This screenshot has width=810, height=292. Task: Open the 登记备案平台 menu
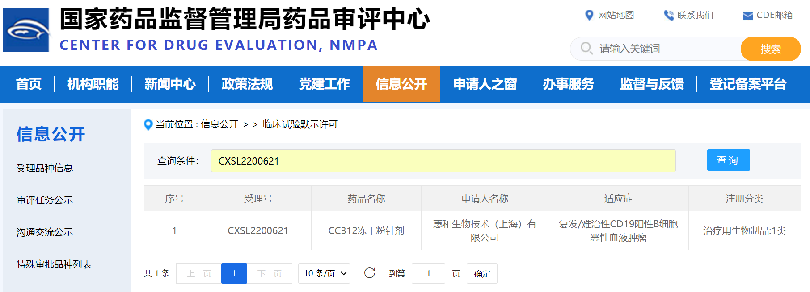(x=748, y=84)
